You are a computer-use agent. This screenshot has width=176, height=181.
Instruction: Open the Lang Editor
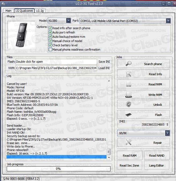tap(156, 165)
